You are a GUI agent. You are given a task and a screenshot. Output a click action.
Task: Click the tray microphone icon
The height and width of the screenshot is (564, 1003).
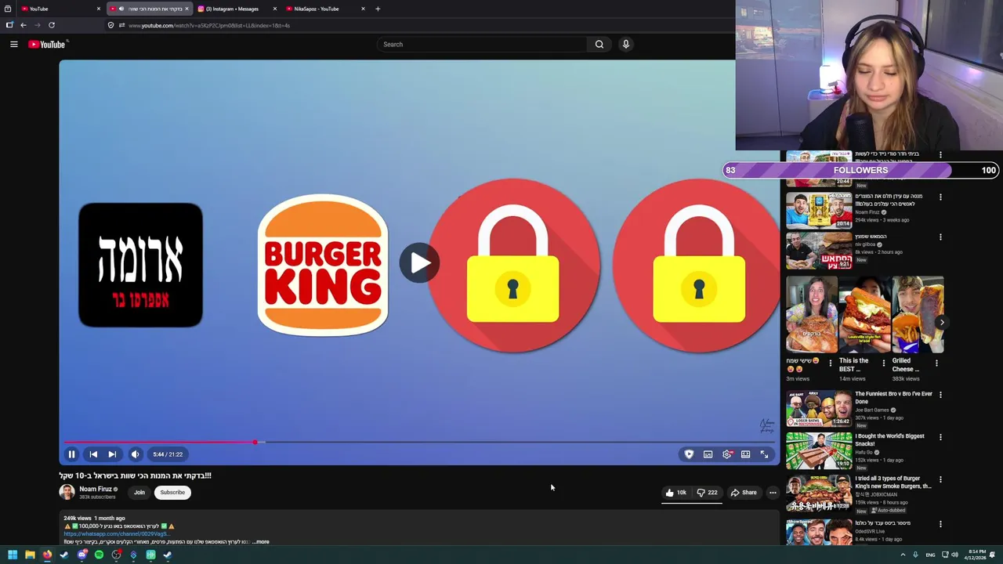pos(915,555)
